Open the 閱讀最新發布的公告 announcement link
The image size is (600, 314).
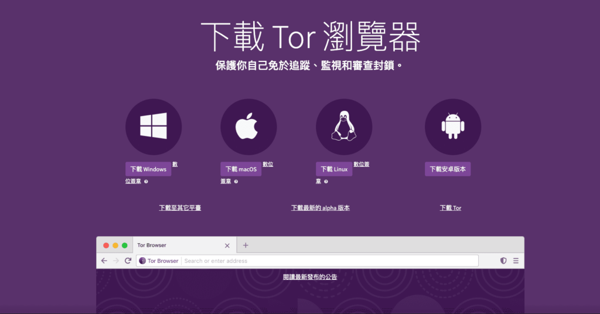[x=310, y=277]
